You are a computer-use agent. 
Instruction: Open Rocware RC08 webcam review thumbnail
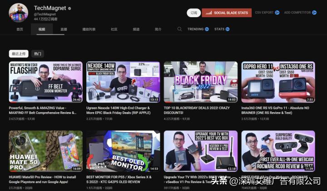click(278, 151)
